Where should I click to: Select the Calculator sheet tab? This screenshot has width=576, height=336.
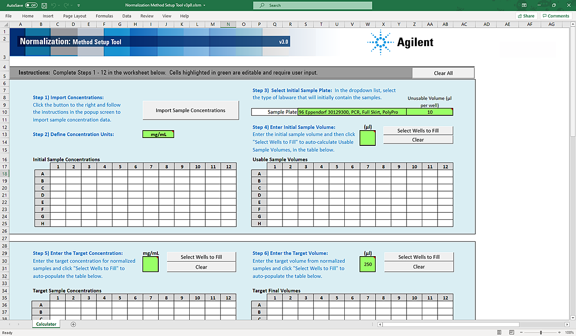pos(47,324)
